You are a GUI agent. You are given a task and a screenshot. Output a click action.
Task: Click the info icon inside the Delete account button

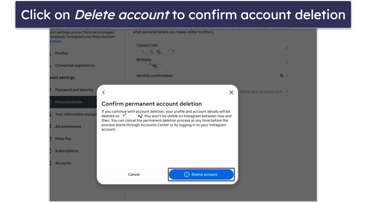click(187, 174)
